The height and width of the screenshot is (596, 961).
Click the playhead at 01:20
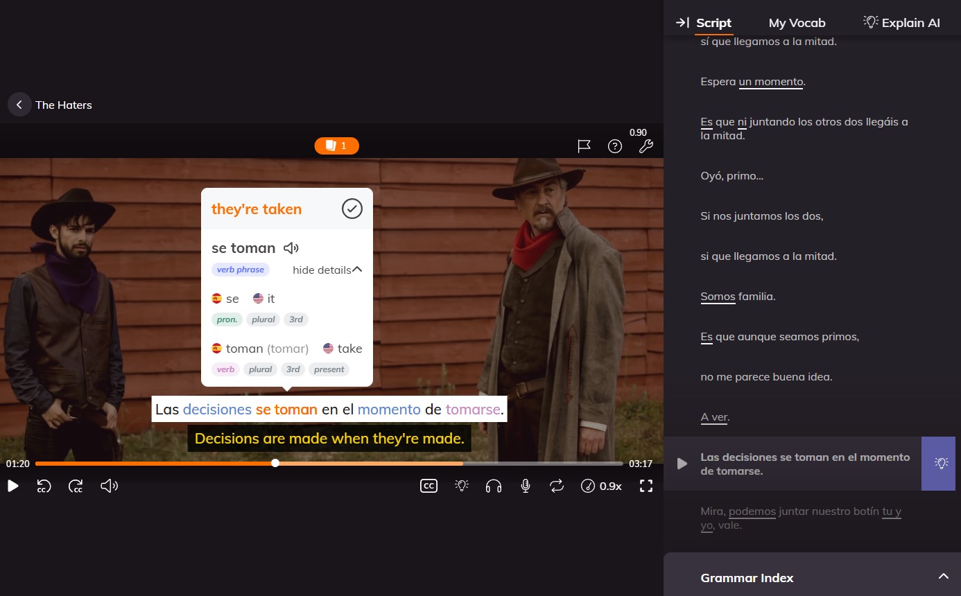click(x=275, y=463)
